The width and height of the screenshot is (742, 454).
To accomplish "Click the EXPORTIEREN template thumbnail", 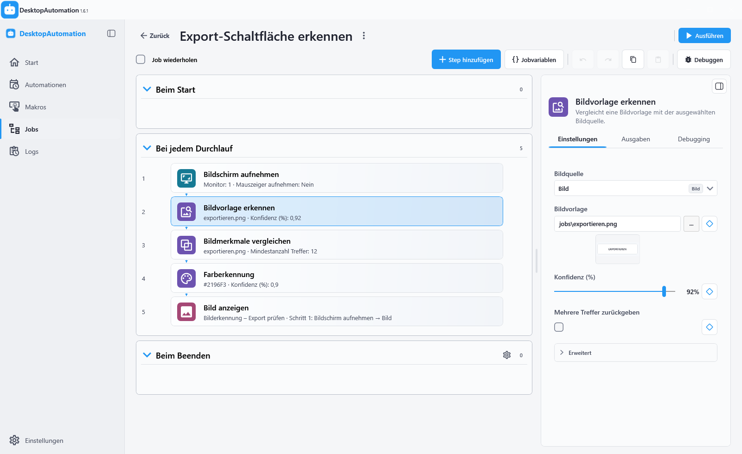I will tap(617, 249).
